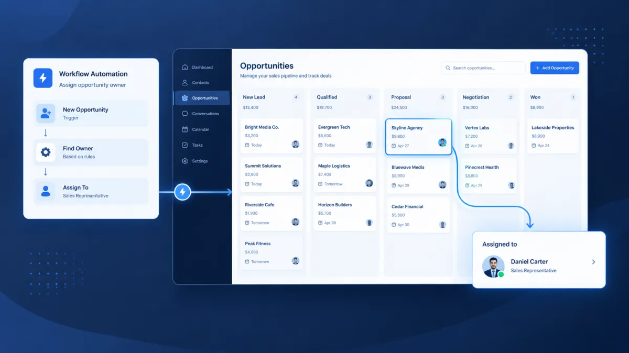Image resolution: width=629 pixels, height=353 pixels.
Task: Click the Cedar Financial card title
Action: [407, 207]
